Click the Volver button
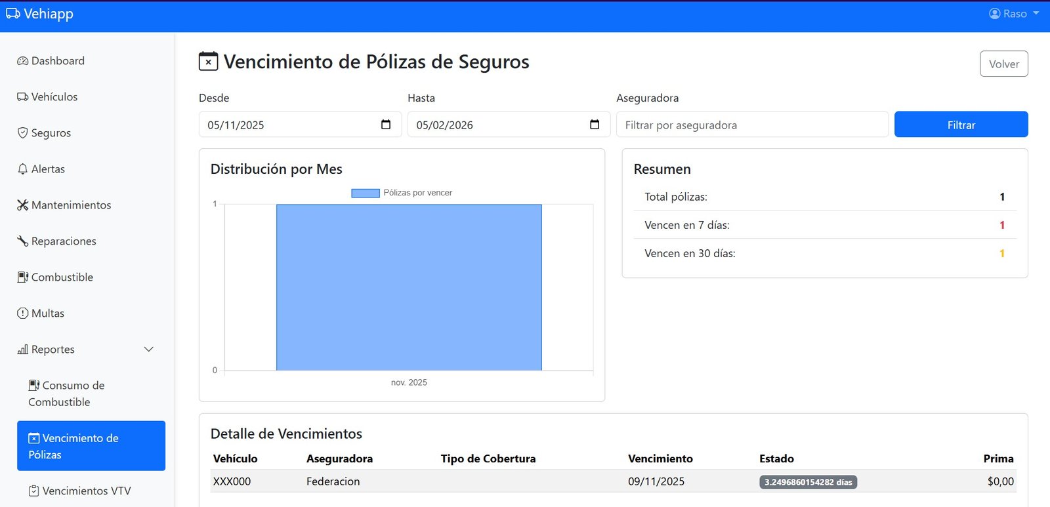The height and width of the screenshot is (507, 1050). pyautogui.click(x=1004, y=64)
